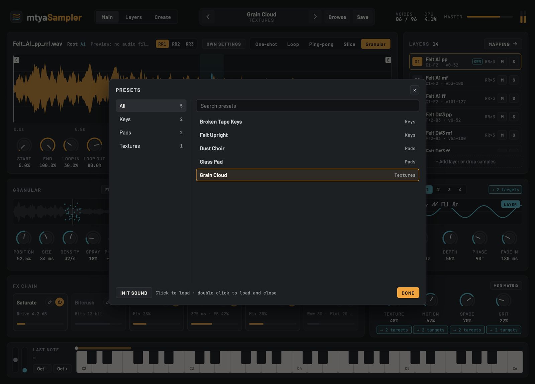Close the Presets dialog with the X
This screenshot has height=384, width=535.
click(x=414, y=90)
